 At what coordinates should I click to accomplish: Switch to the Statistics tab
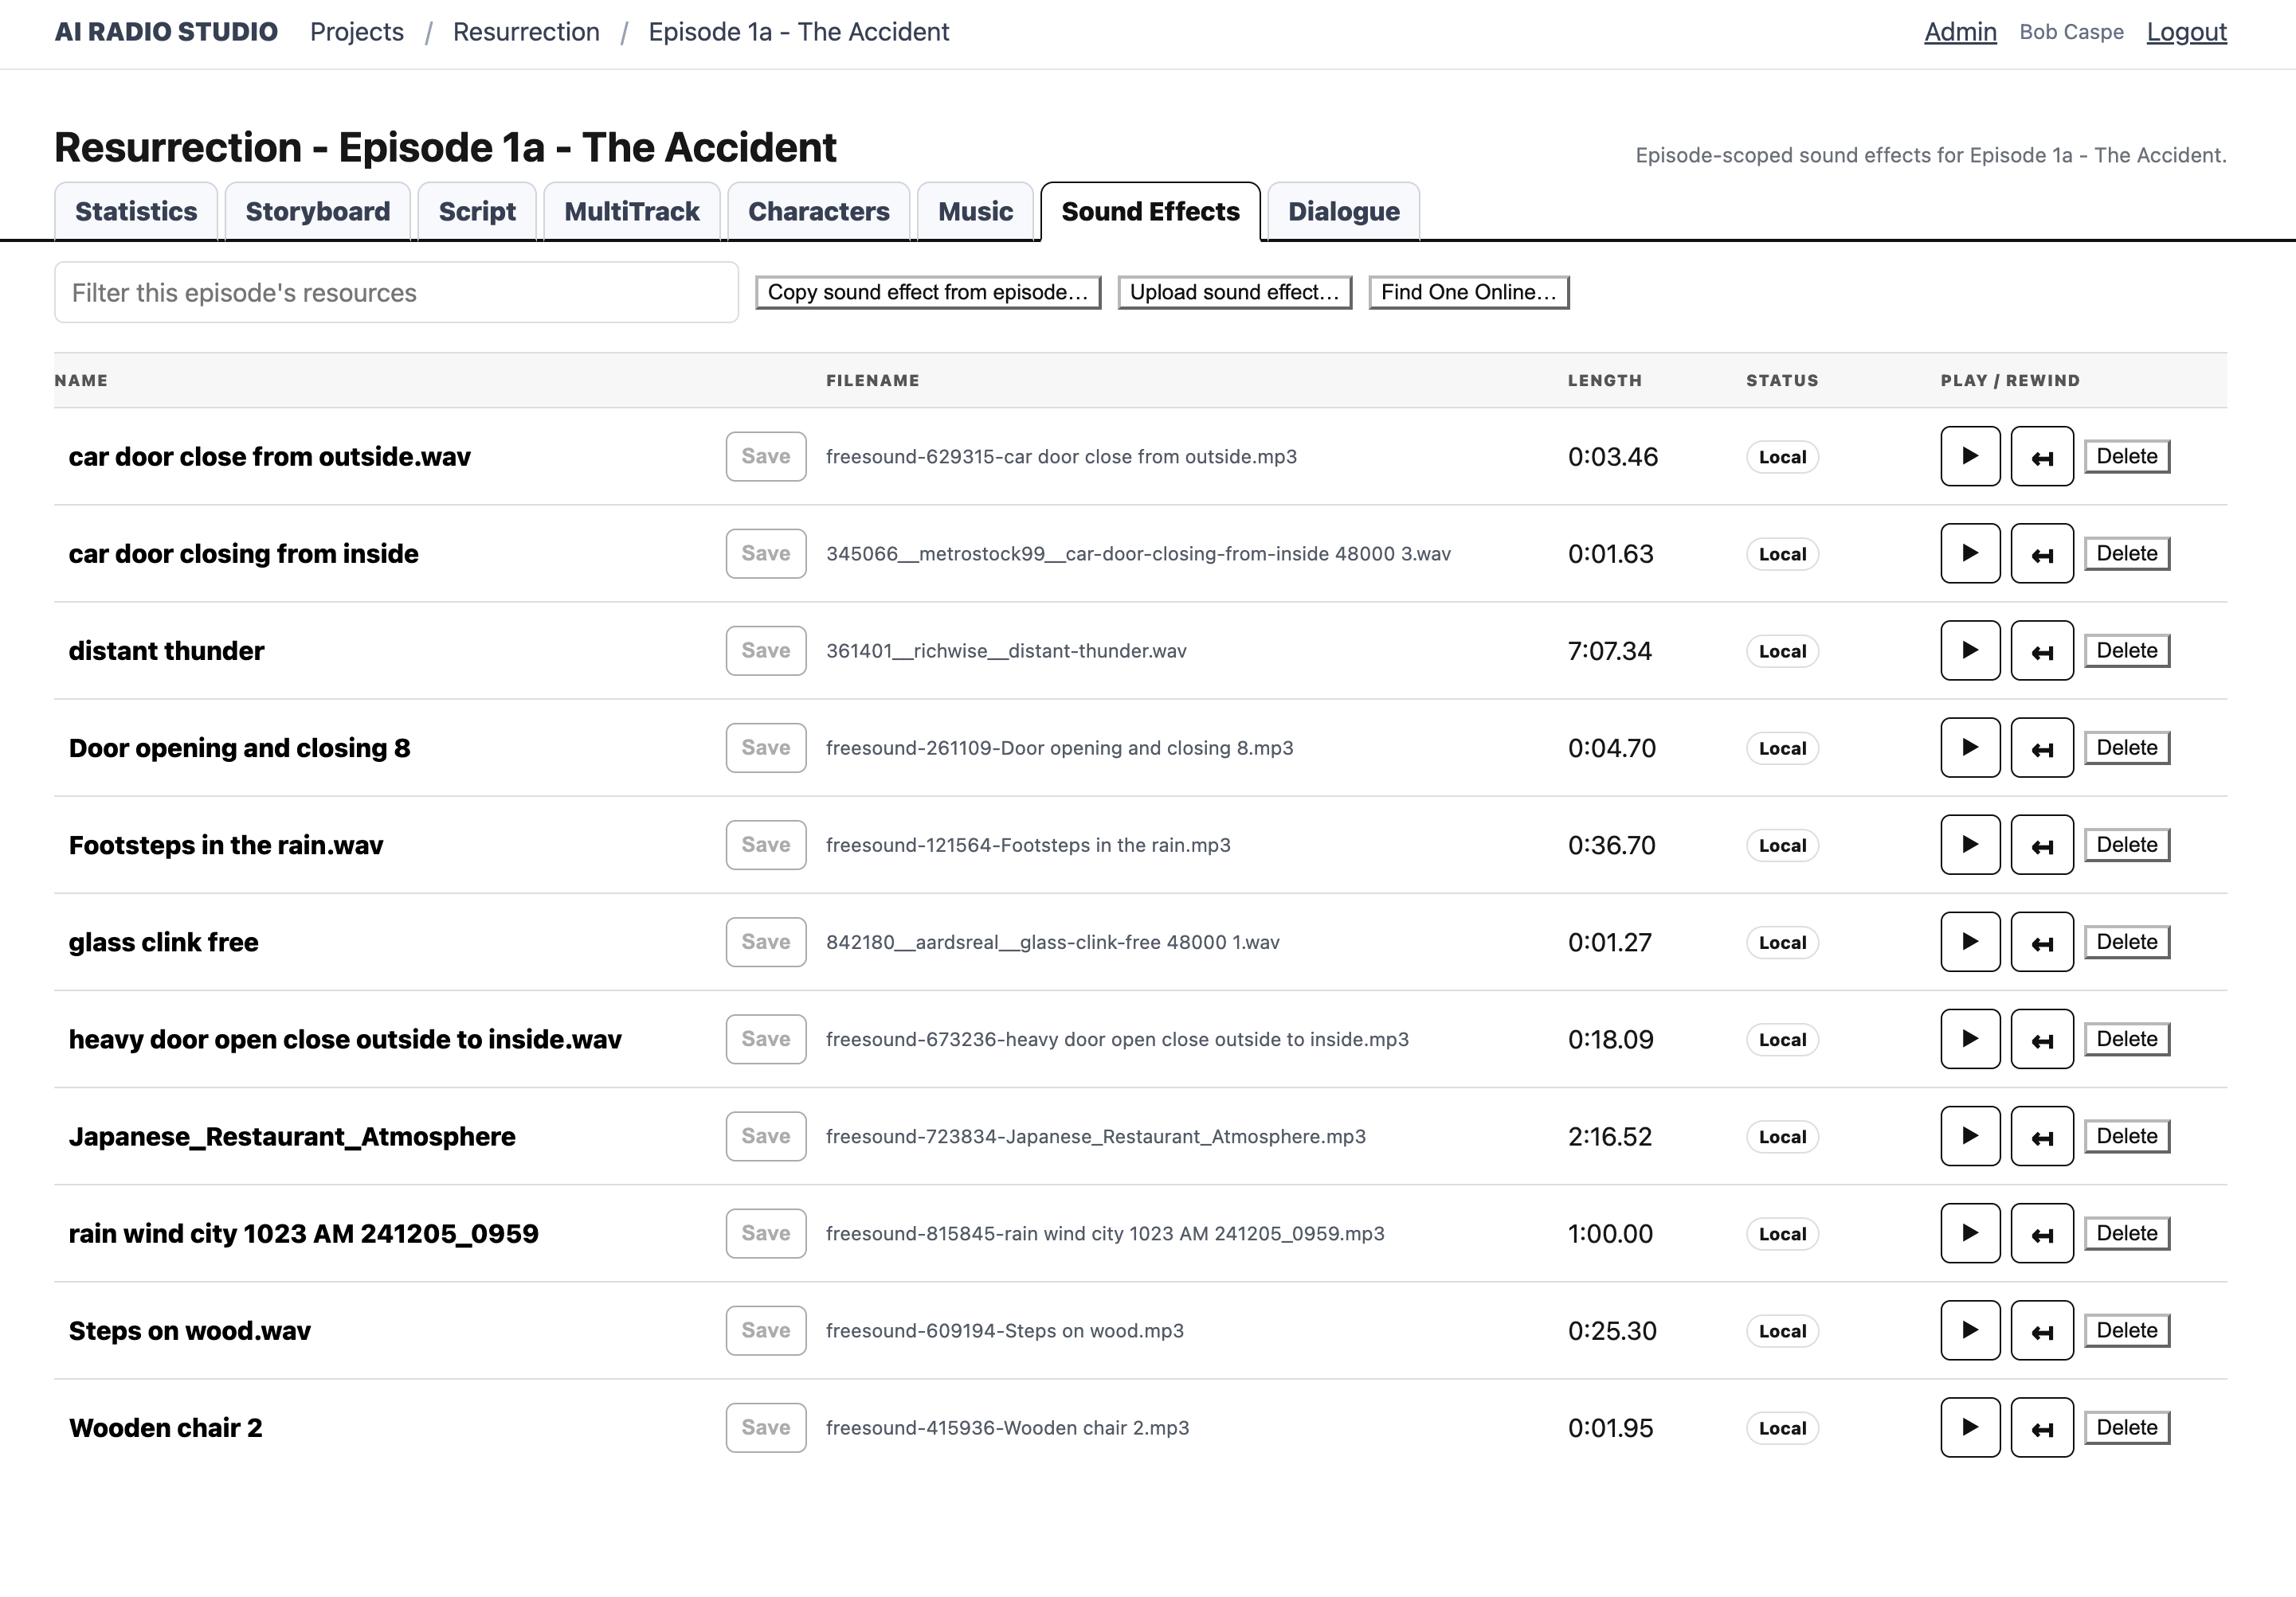(136, 212)
